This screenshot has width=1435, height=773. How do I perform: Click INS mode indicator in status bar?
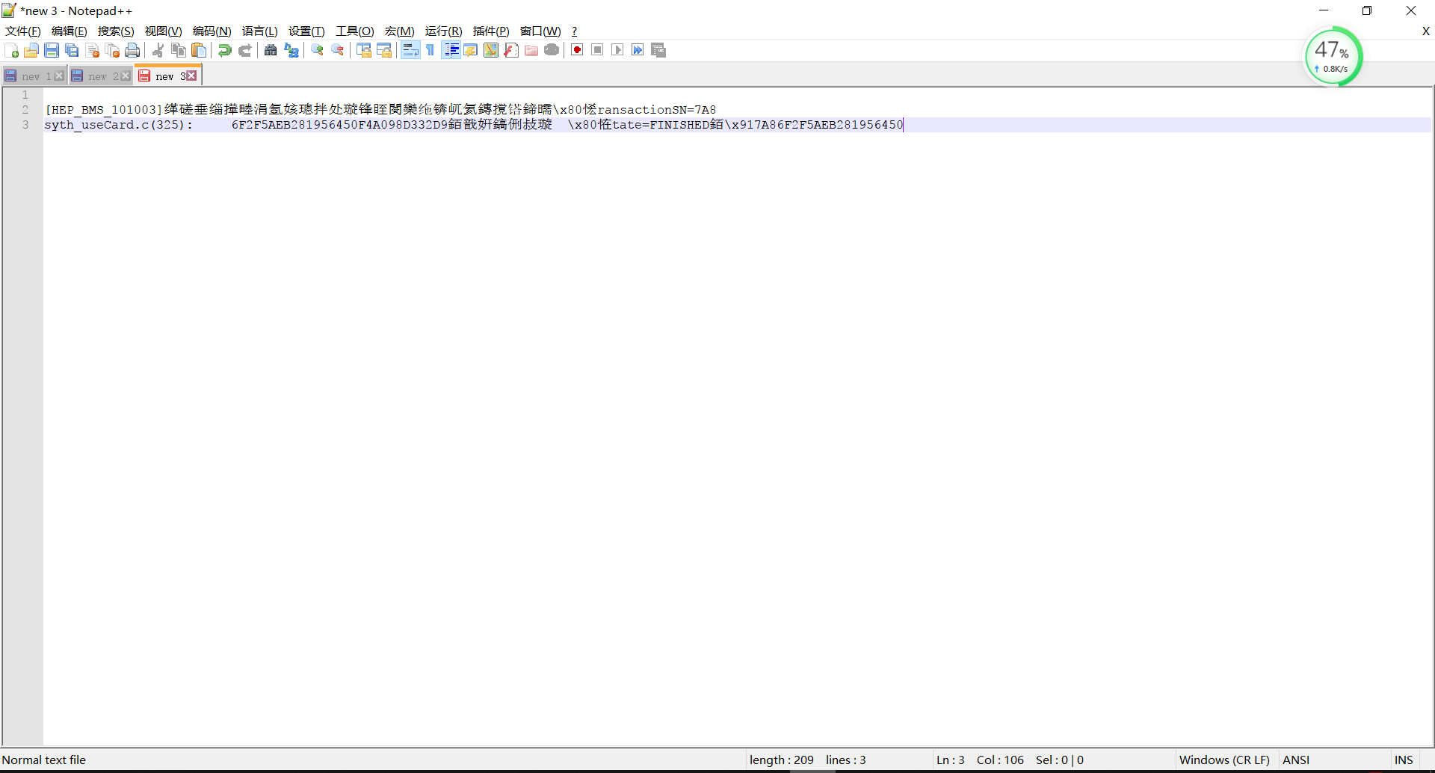1404,760
